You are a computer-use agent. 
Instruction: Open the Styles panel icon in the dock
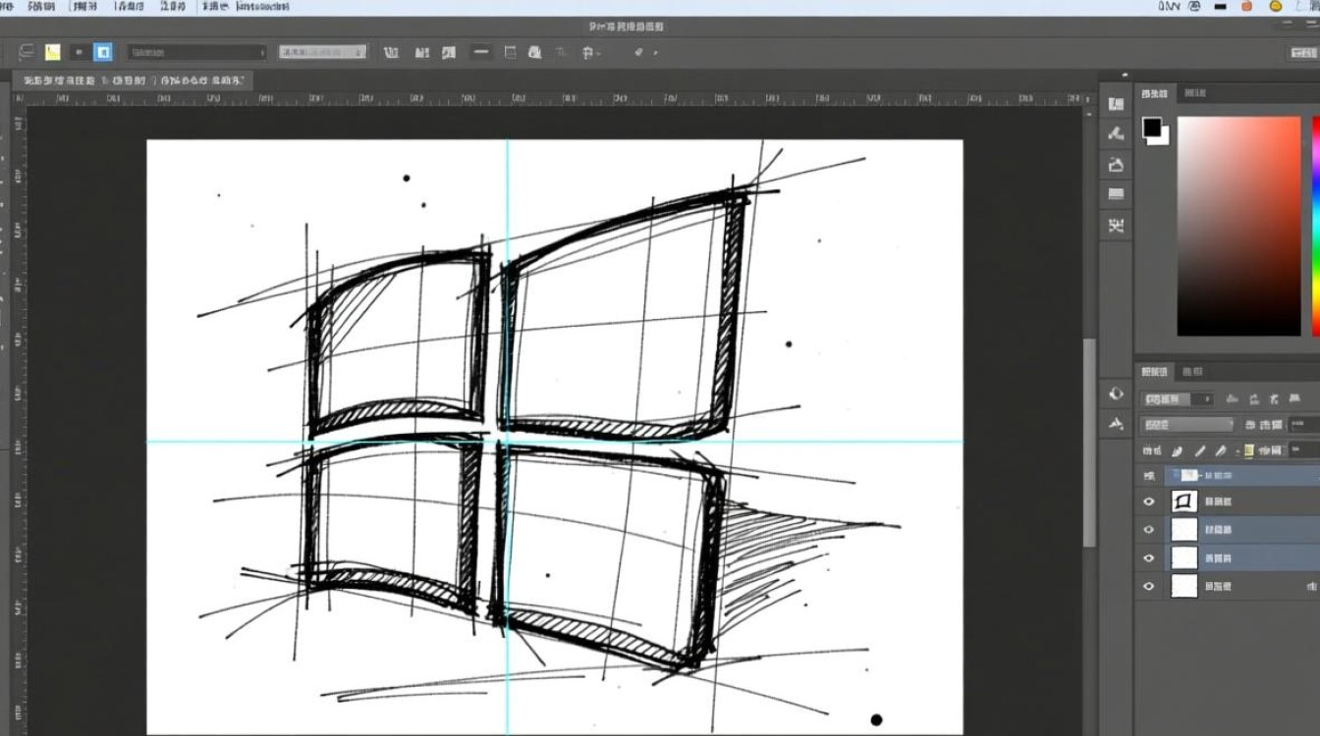[1116, 195]
